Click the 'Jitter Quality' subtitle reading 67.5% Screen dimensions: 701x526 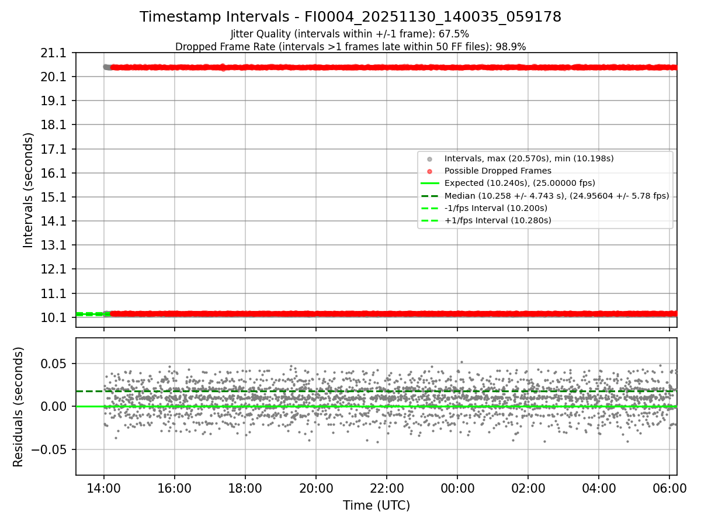coord(350,34)
